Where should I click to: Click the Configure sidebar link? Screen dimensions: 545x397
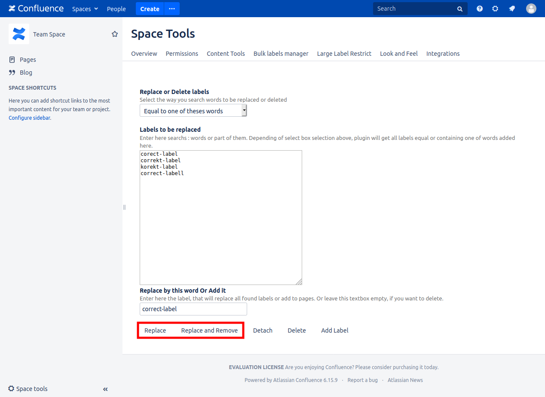tap(29, 118)
